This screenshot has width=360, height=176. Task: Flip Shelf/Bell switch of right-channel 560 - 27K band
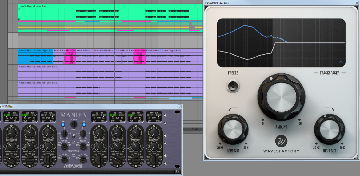[158, 118]
